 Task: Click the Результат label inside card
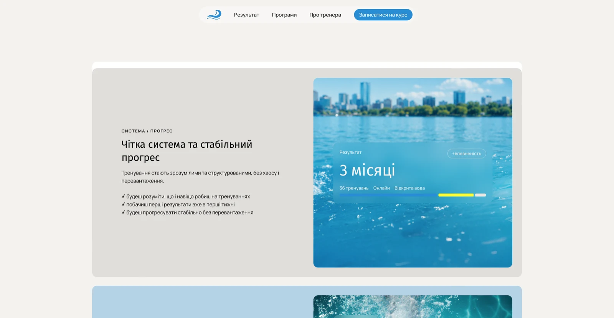[350, 152]
